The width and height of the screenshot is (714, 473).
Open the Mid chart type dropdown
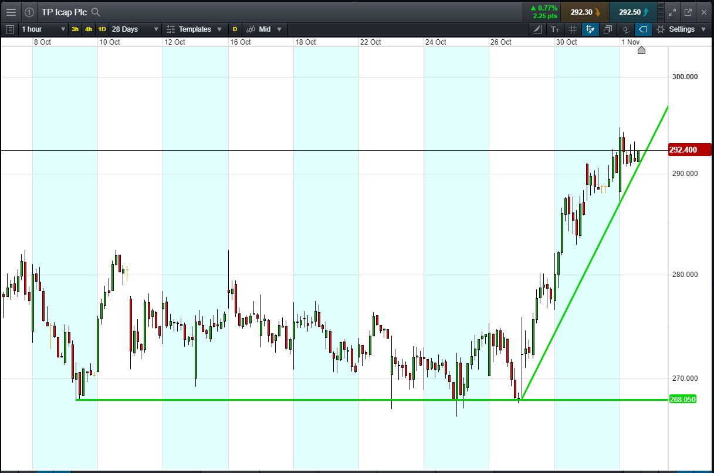click(264, 29)
